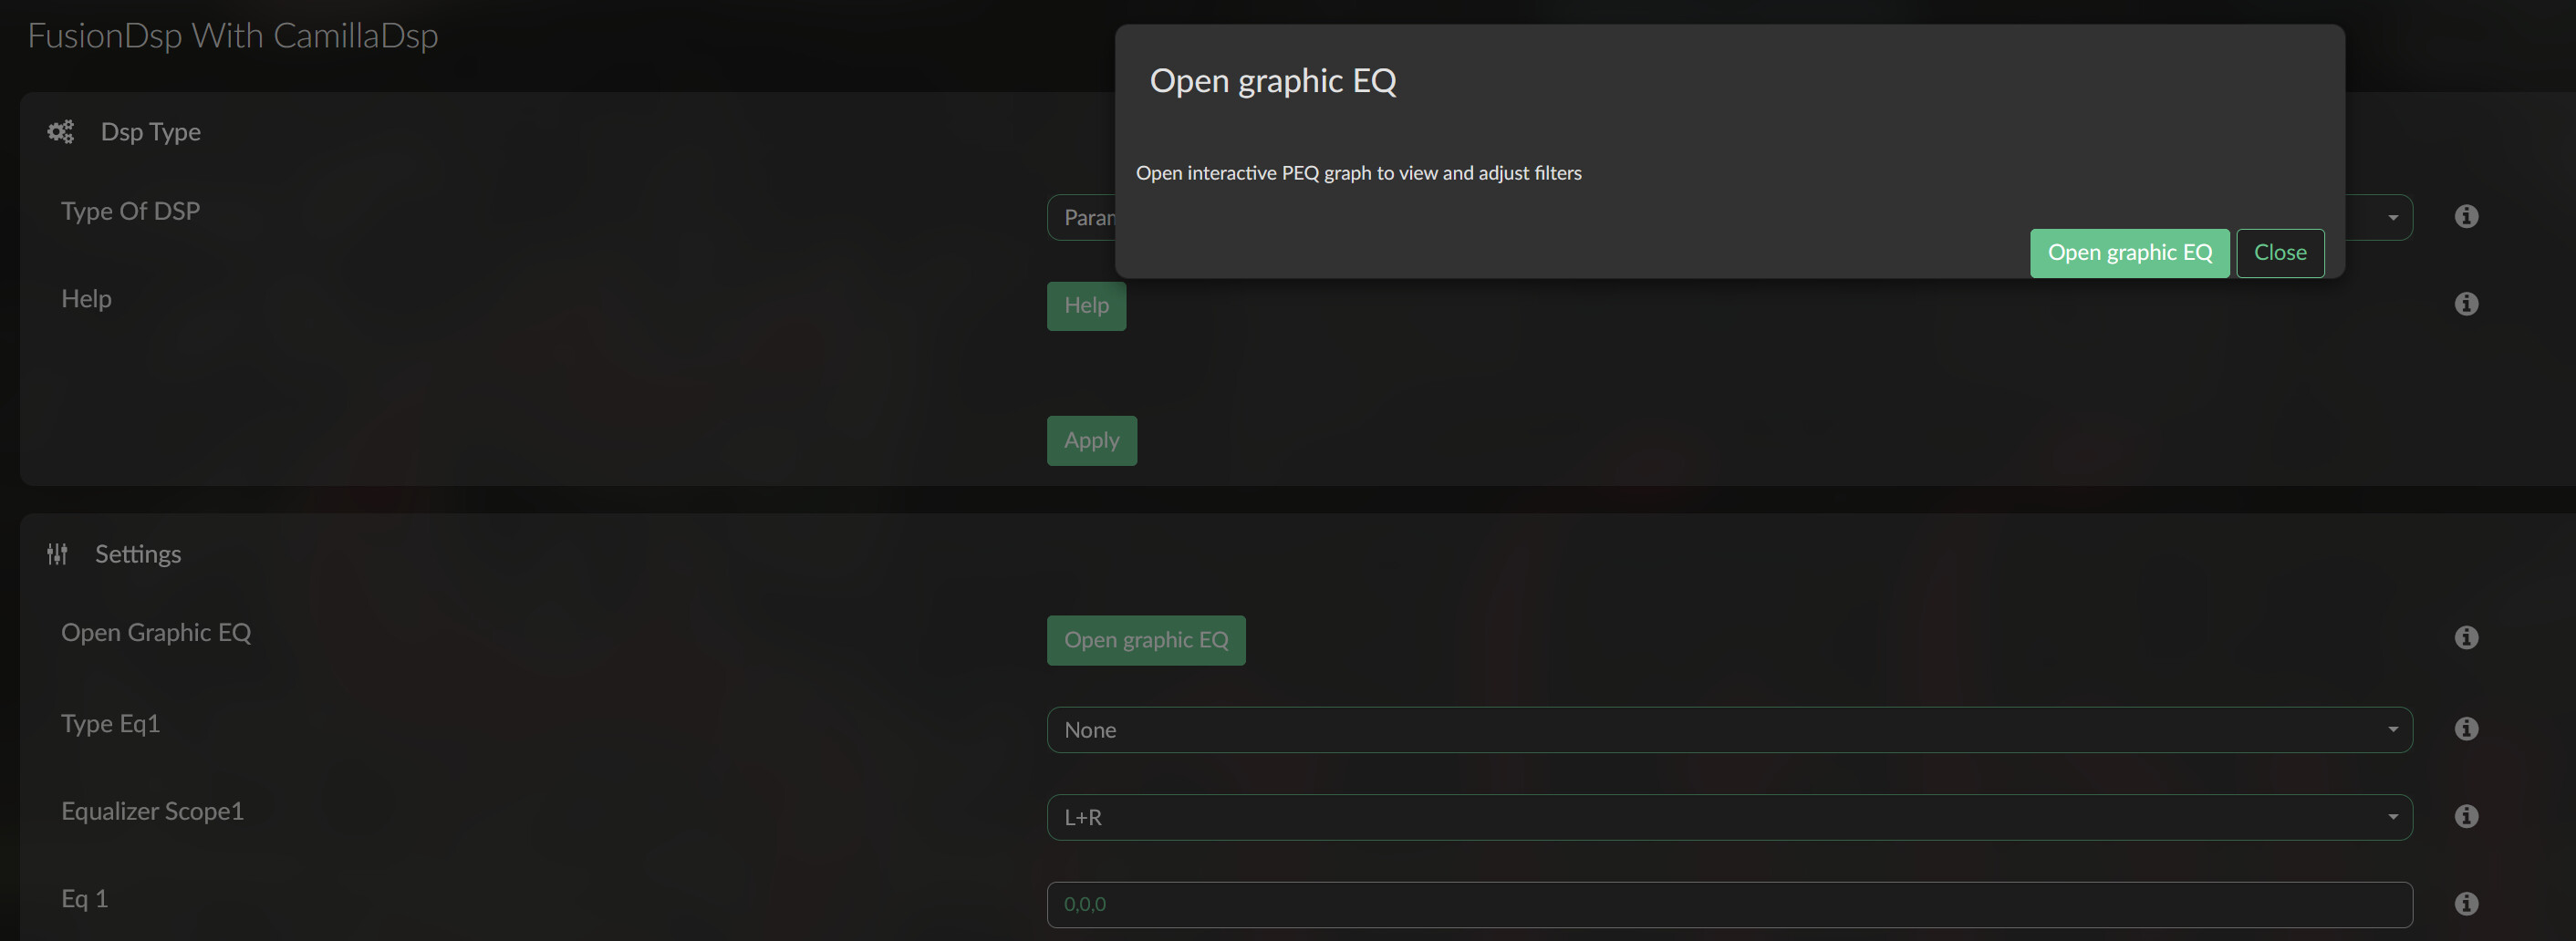Image resolution: width=2576 pixels, height=941 pixels.
Task: Show info for Open Graphic EQ row
Action: (x=2466, y=637)
